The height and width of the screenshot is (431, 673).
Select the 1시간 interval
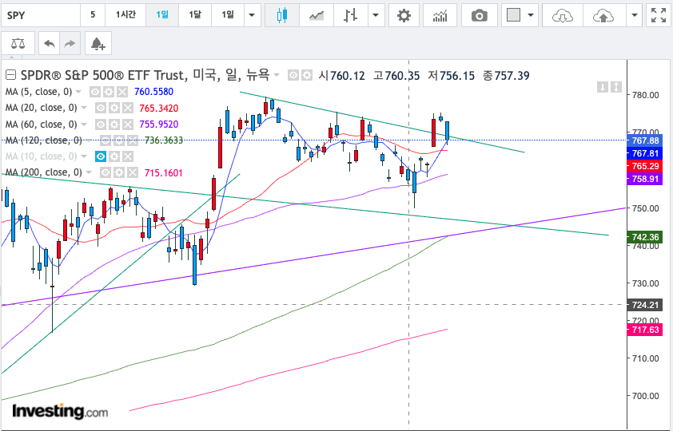125,15
